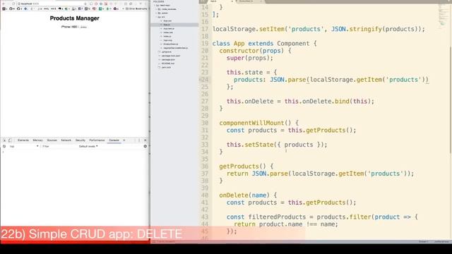Click 'onDelete(name) {' method definition
452x254 pixels.
pyautogui.click(x=248, y=195)
